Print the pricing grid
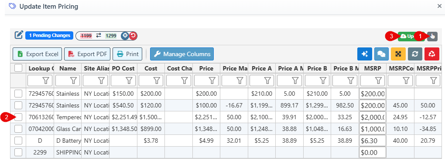This screenshot has width=445, height=161. pos(127,54)
